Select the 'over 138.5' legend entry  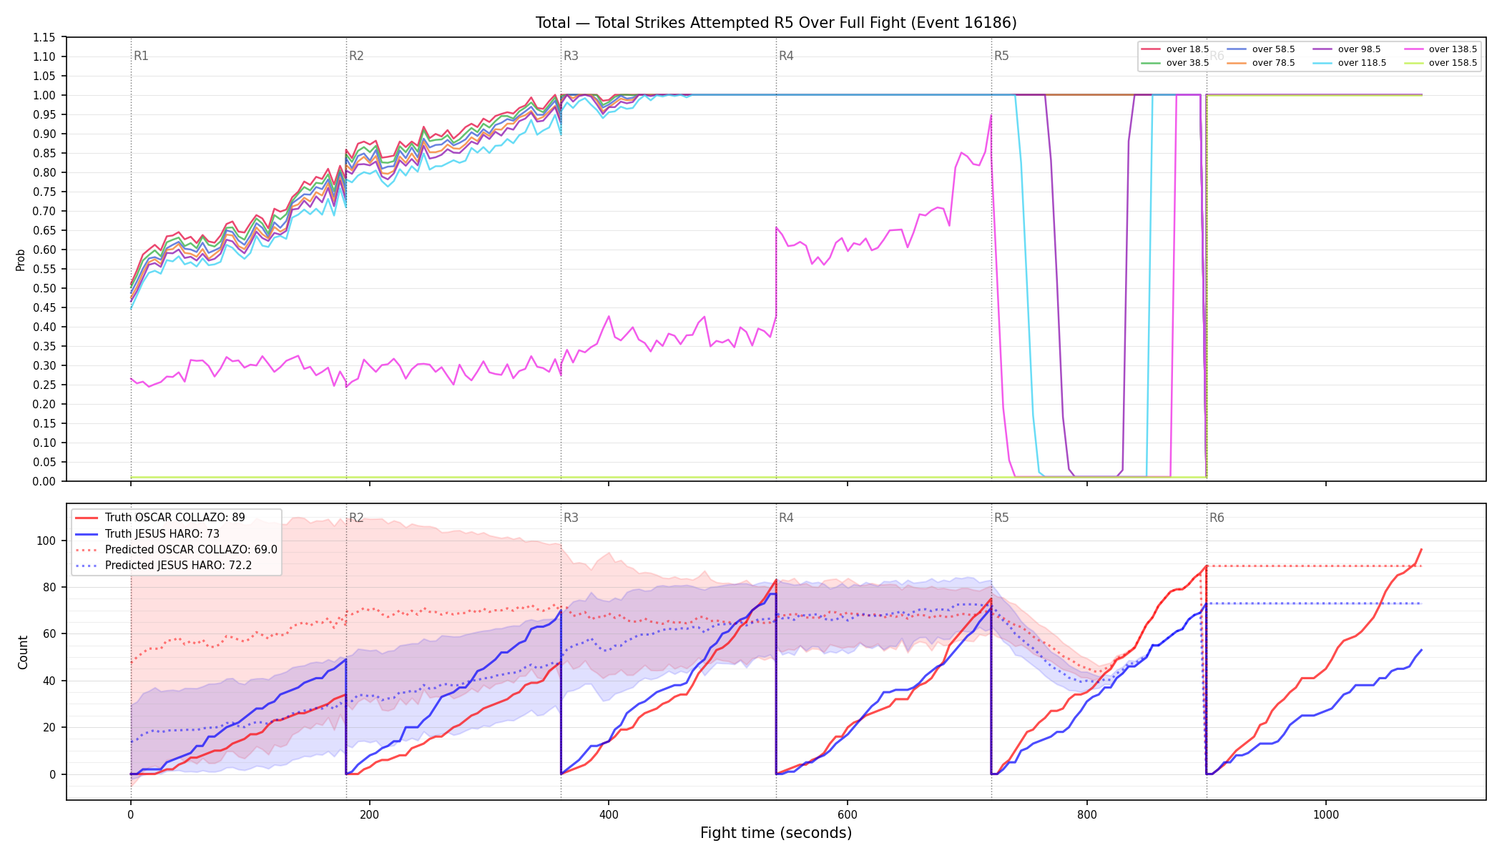tap(1440, 49)
